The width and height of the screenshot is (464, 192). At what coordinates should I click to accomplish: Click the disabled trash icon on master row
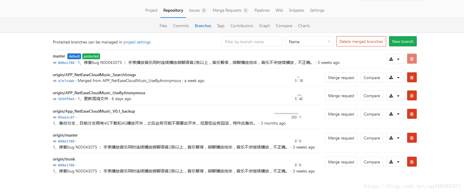click(x=412, y=59)
